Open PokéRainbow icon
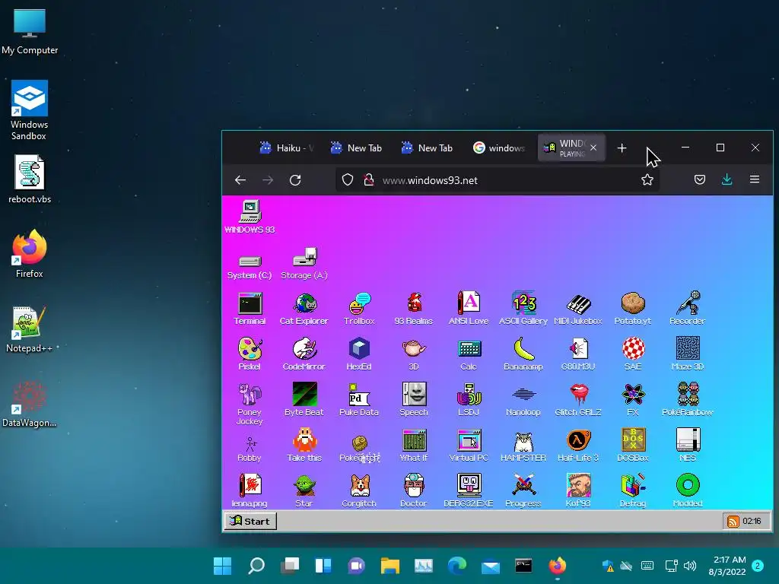Viewport: 779px width, 584px height. point(688,400)
